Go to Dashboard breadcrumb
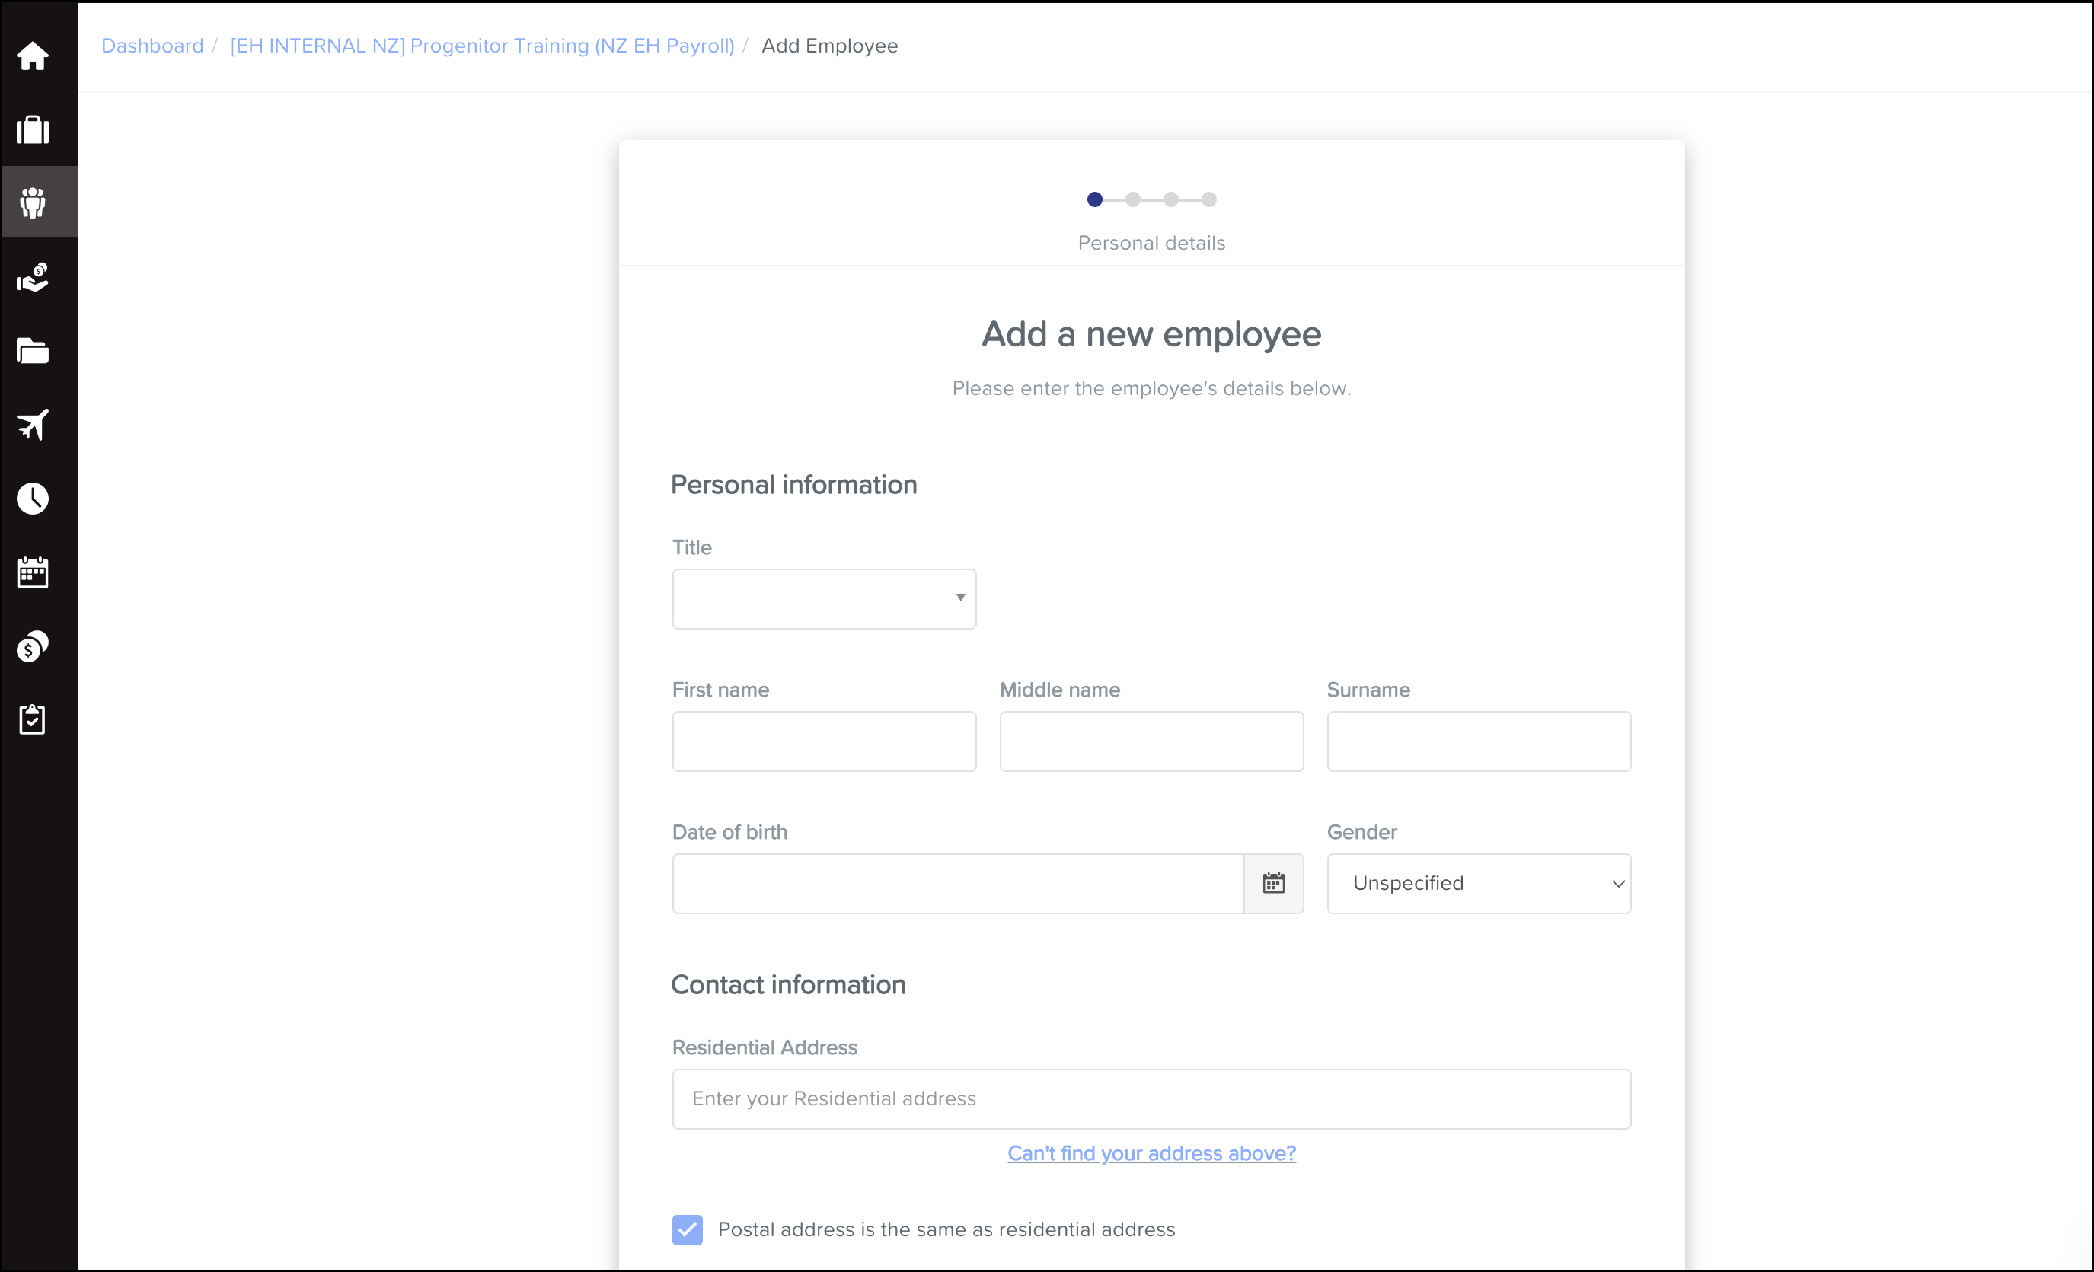 152,46
